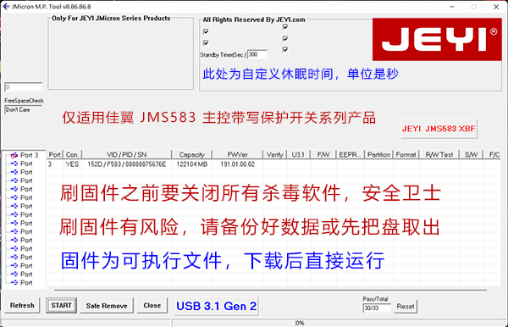Select the Port 3 USB icon in tree
Screen dimensions: 508x327
coord(14,155)
